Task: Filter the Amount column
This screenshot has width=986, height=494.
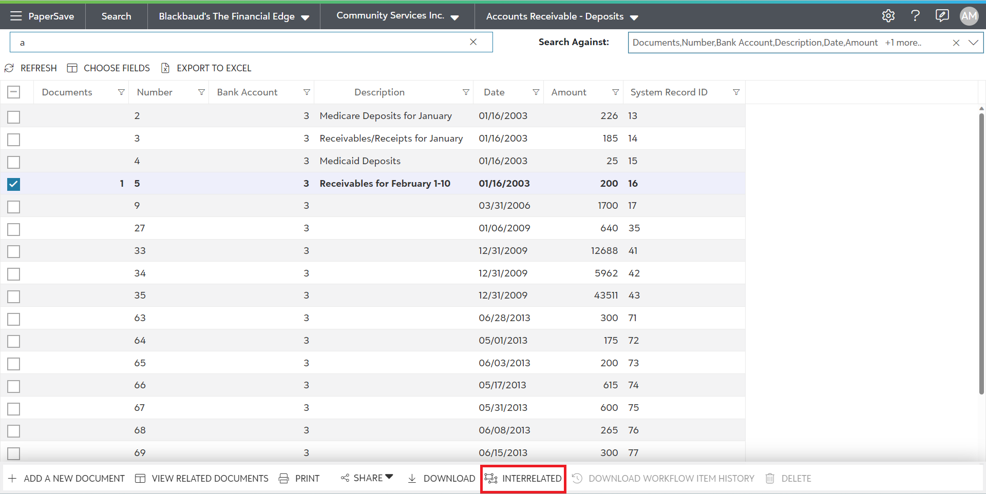Action: [x=615, y=92]
